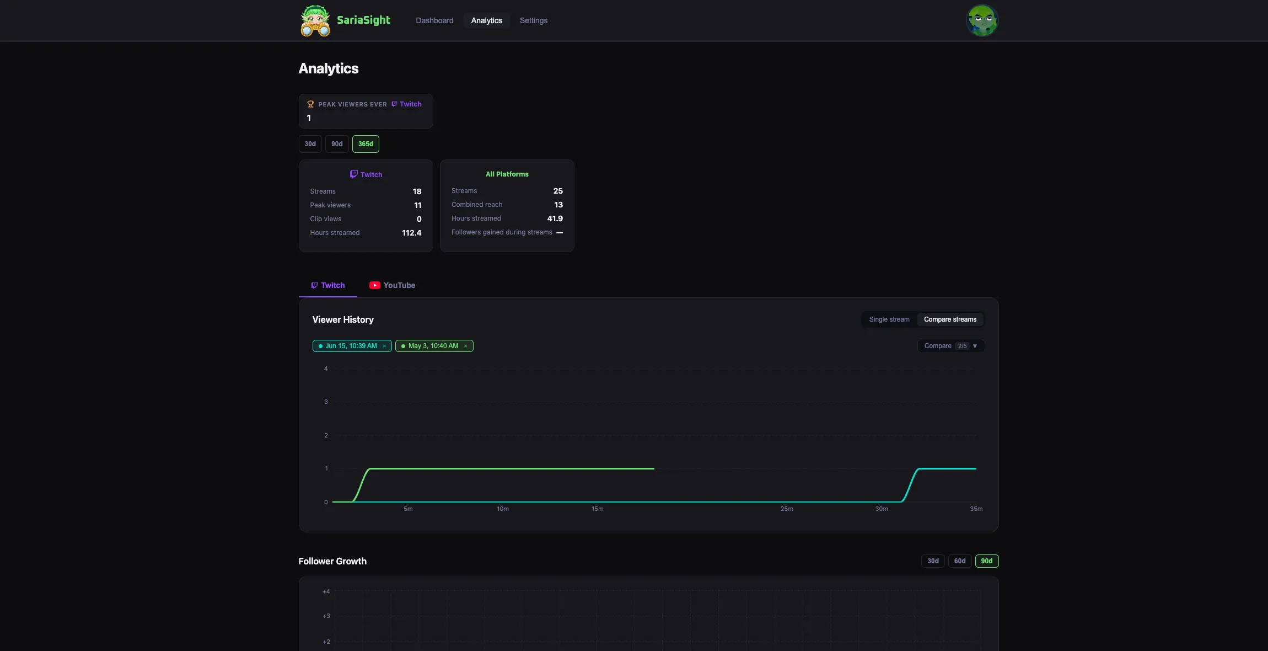
Task: Click the trophy icon in Peak Viewers card
Action: pos(310,104)
